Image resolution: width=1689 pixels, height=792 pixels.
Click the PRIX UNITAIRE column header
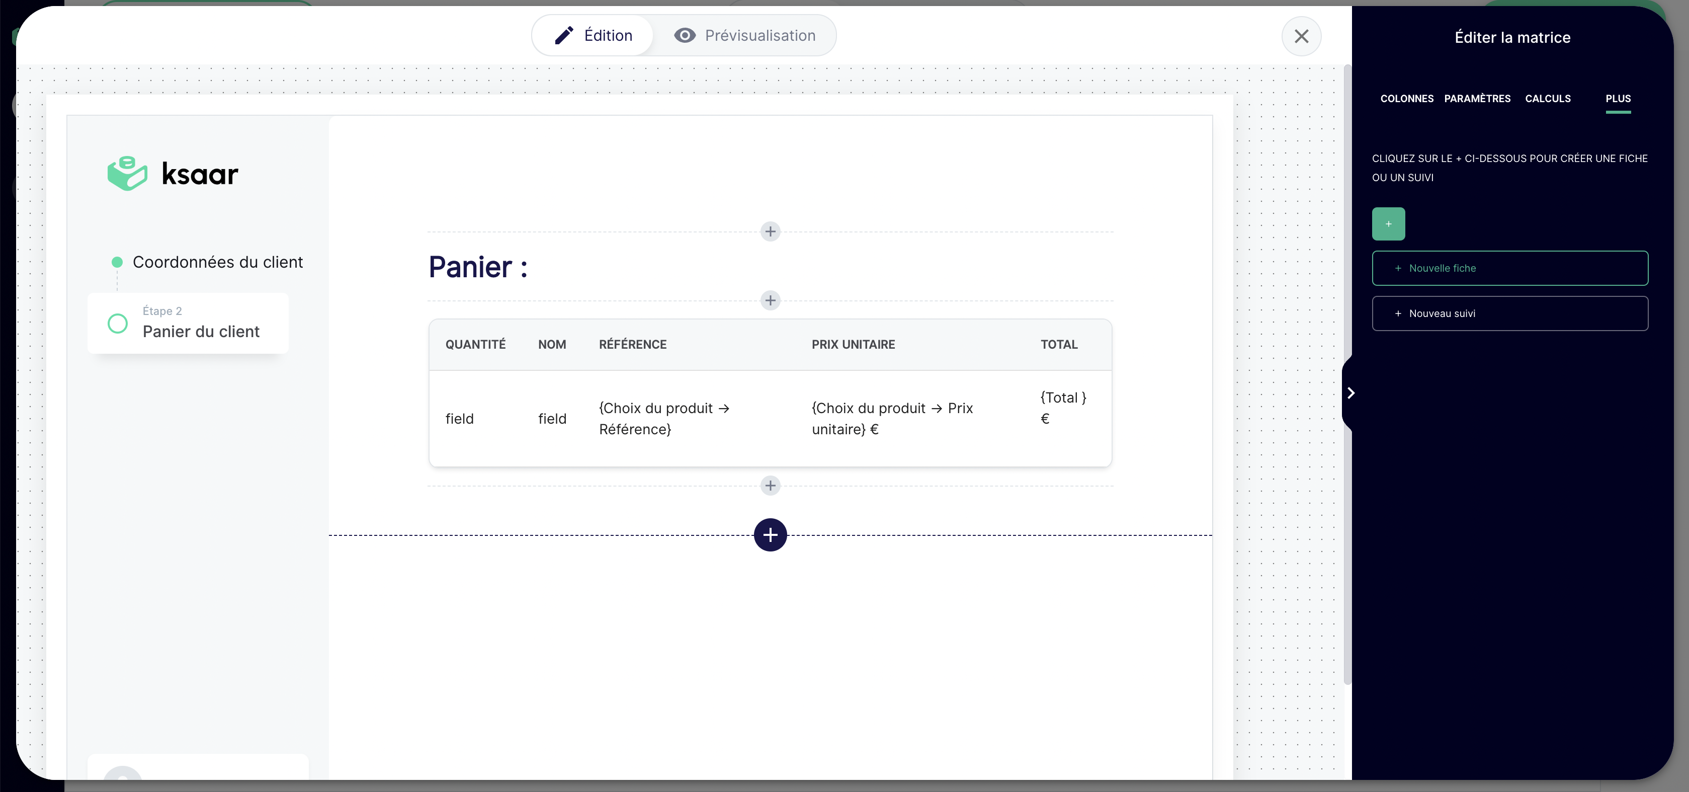(853, 345)
